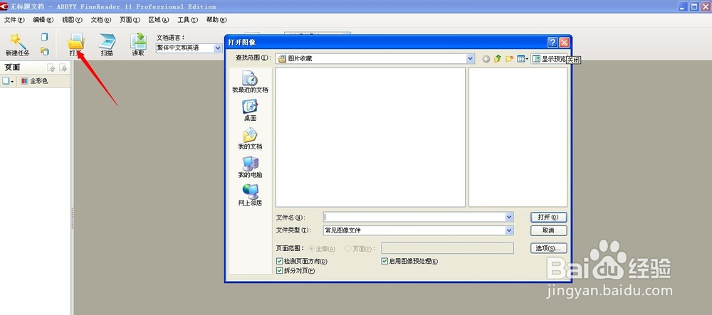Screen dimensions: 712x315
Task: Select the 页面(P) radio button
Action: coord(348,249)
